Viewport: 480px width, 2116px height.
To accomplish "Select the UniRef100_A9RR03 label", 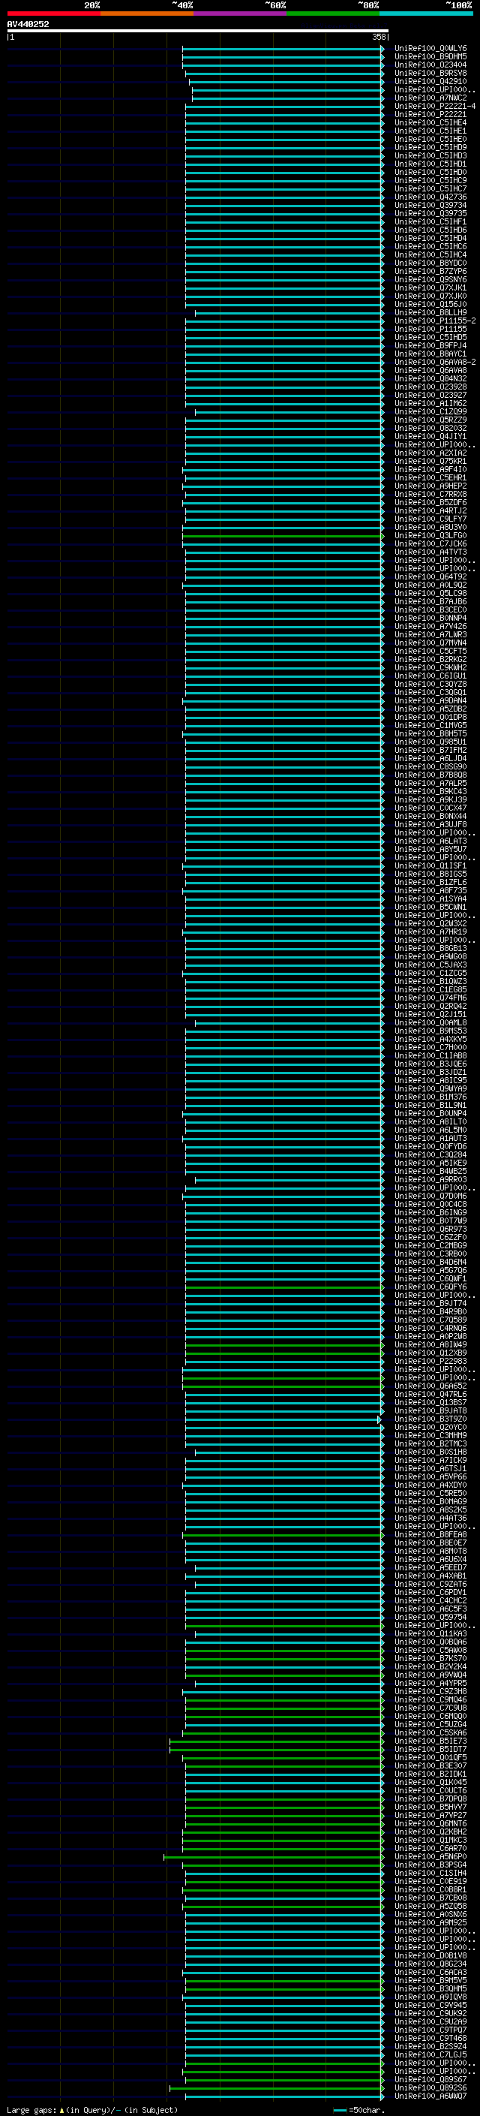I will 430,1178.
